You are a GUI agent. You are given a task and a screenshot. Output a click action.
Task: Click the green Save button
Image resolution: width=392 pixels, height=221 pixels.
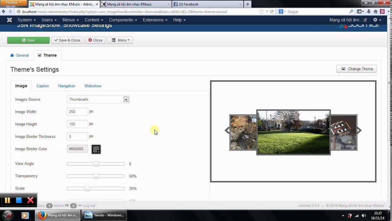[x=28, y=40]
